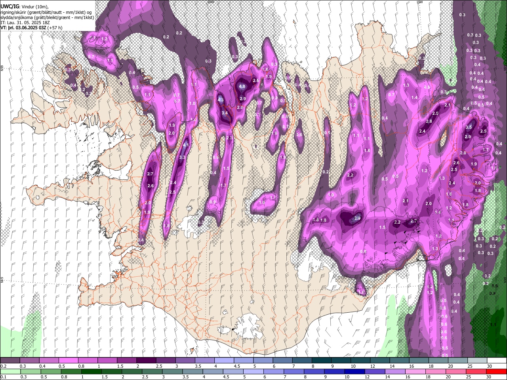
Task: Click the '0.4' label on upper legend scale
Action: (42, 366)
